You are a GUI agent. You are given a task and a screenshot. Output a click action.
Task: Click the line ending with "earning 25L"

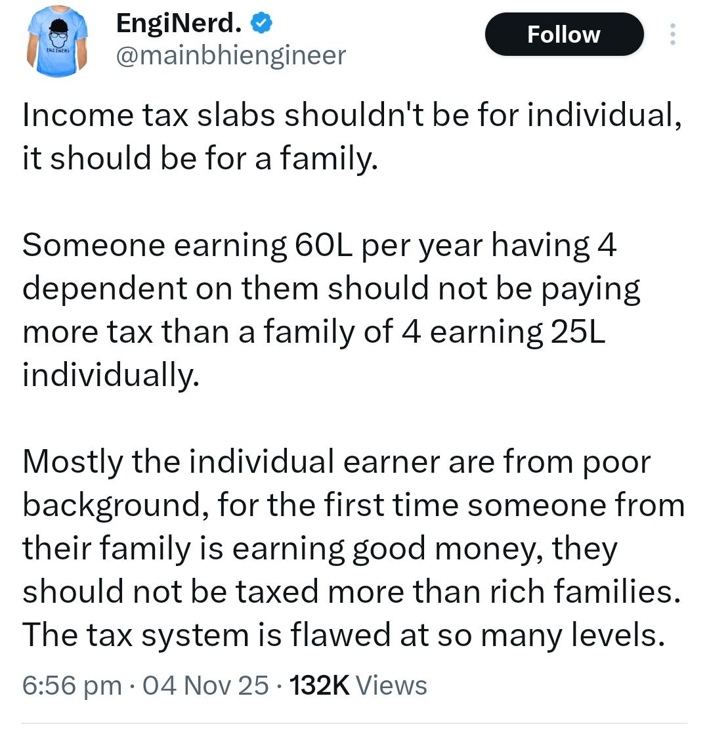click(314, 332)
